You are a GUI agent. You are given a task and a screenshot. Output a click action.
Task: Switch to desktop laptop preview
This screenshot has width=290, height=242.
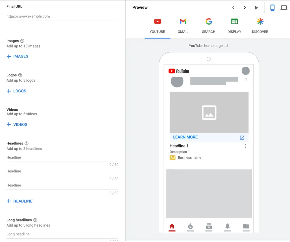click(284, 8)
